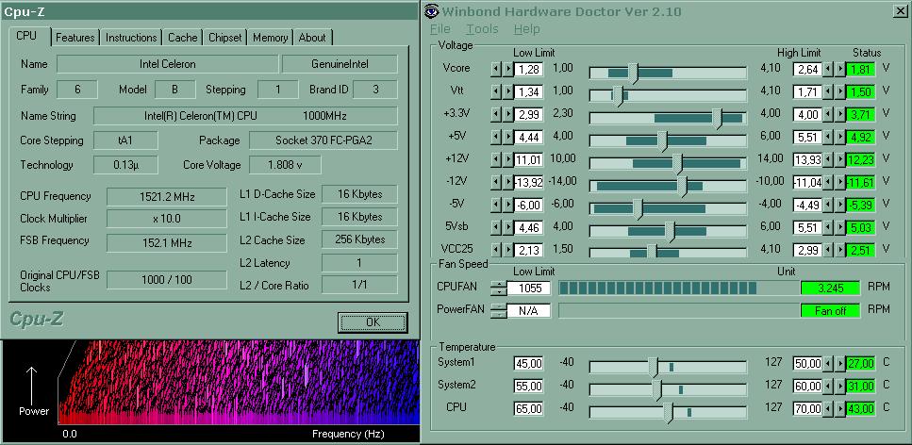The height and width of the screenshot is (445, 912).
Task: Increase +12V low limit with right arrow
Action: point(507,160)
